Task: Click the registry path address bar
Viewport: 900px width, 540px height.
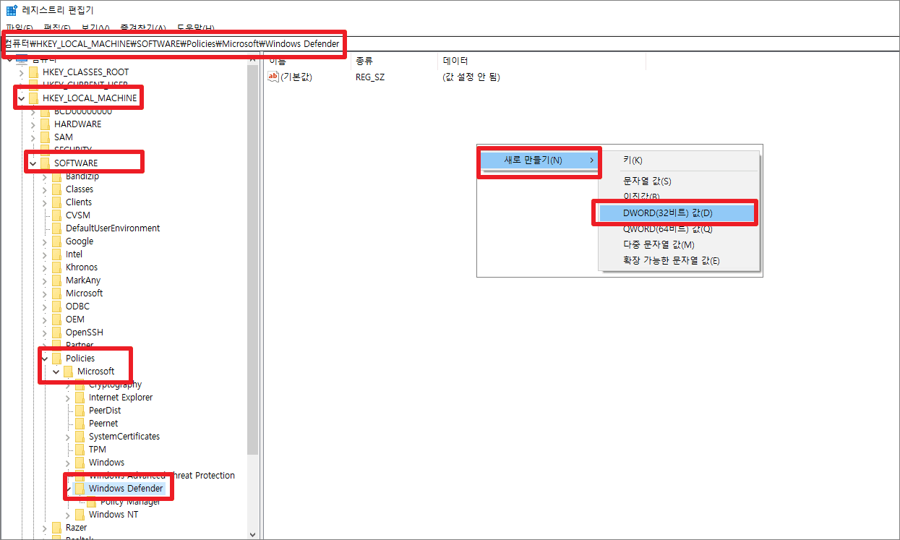Action: point(450,43)
